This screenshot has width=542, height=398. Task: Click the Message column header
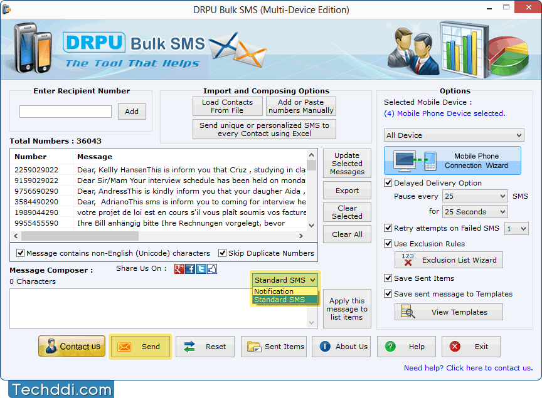[x=190, y=157]
